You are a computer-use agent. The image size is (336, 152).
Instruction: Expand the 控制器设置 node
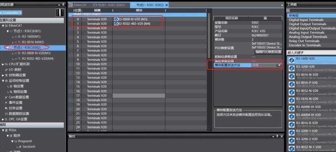point(3,75)
